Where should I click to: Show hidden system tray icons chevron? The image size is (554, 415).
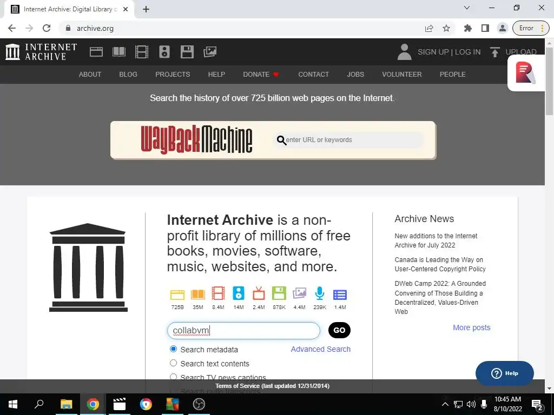coord(445,404)
